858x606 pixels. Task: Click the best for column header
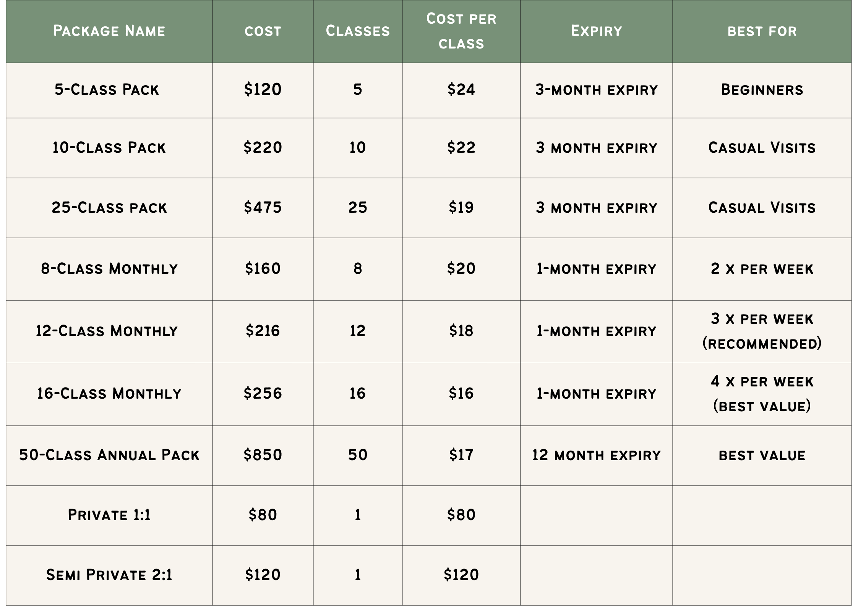pyautogui.click(x=762, y=31)
